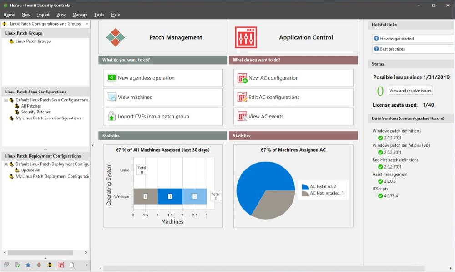This screenshot has width=455, height=272.
Task: Click the View machines monitor icon
Action: pos(111,97)
